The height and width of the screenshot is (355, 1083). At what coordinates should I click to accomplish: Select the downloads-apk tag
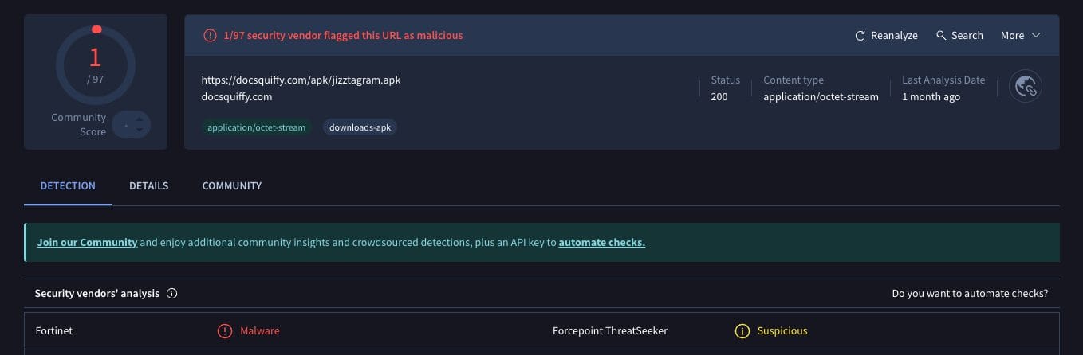click(x=360, y=127)
